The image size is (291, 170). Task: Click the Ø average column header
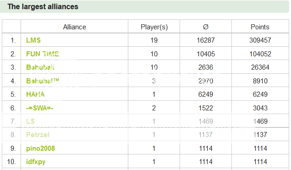point(206,27)
